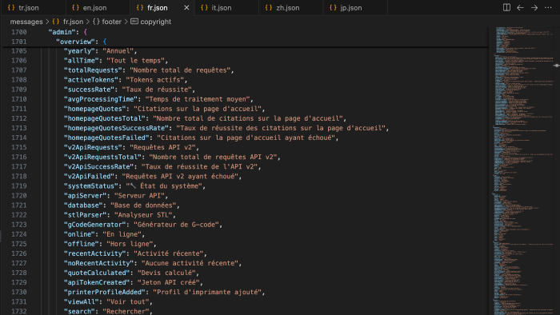Click the "yearly" key text
The image size is (560, 315).
point(79,51)
